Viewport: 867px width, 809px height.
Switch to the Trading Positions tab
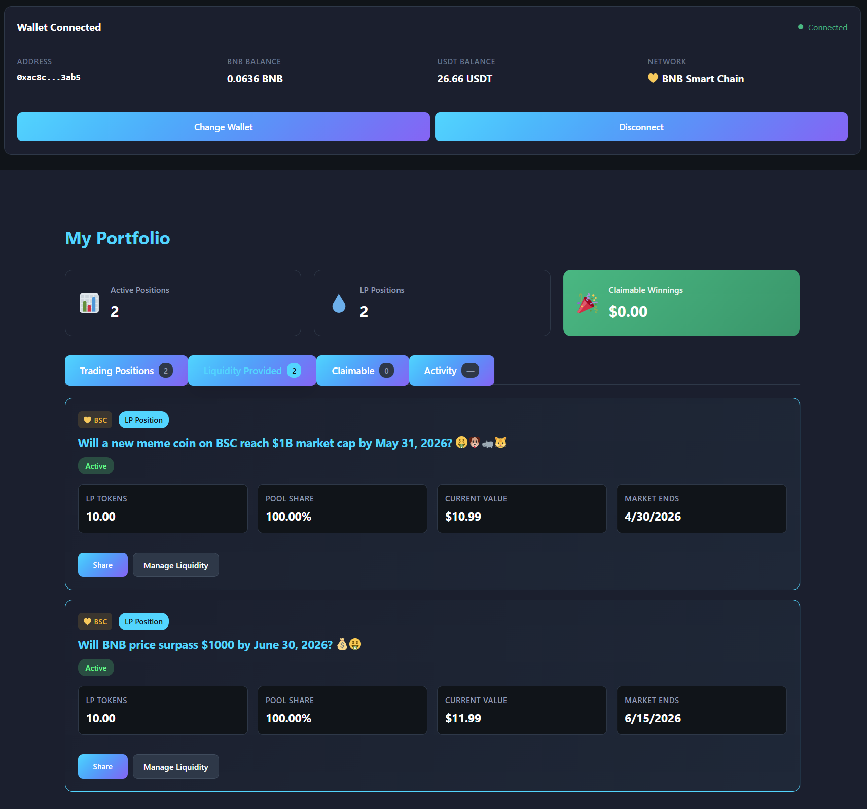[x=126, y=371]
